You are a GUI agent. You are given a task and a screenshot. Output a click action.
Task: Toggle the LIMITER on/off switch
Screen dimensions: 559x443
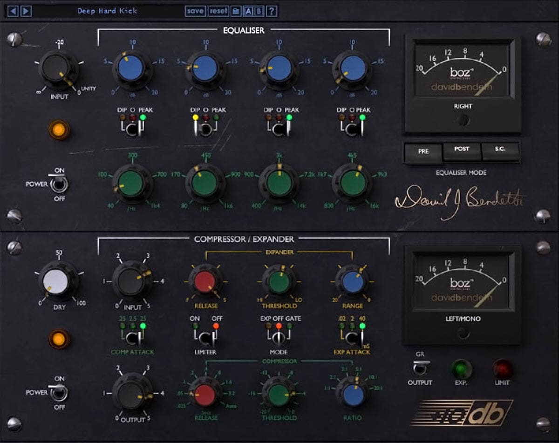[x=206, y=339]
